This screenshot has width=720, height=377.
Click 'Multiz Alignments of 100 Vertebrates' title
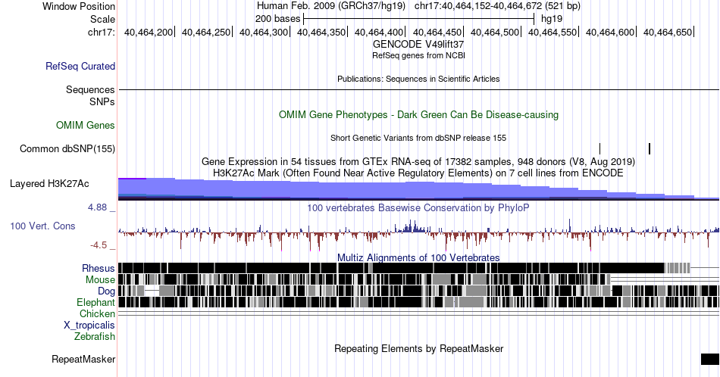[418, 257]
